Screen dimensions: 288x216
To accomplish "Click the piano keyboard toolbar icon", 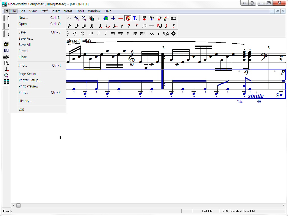I will point(173,18).
